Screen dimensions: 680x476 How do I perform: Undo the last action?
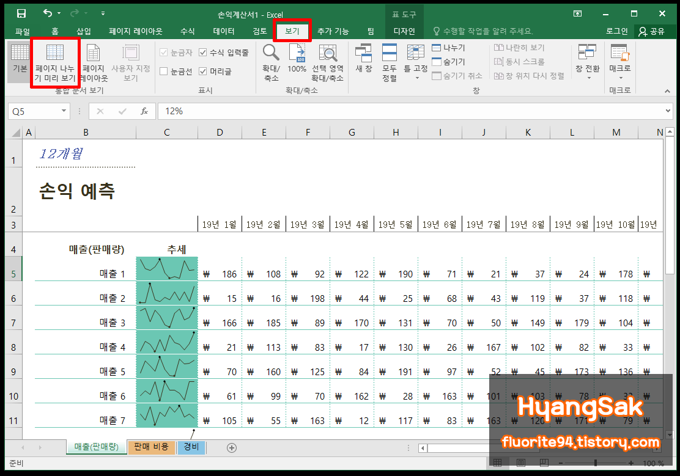pos(47,13)
